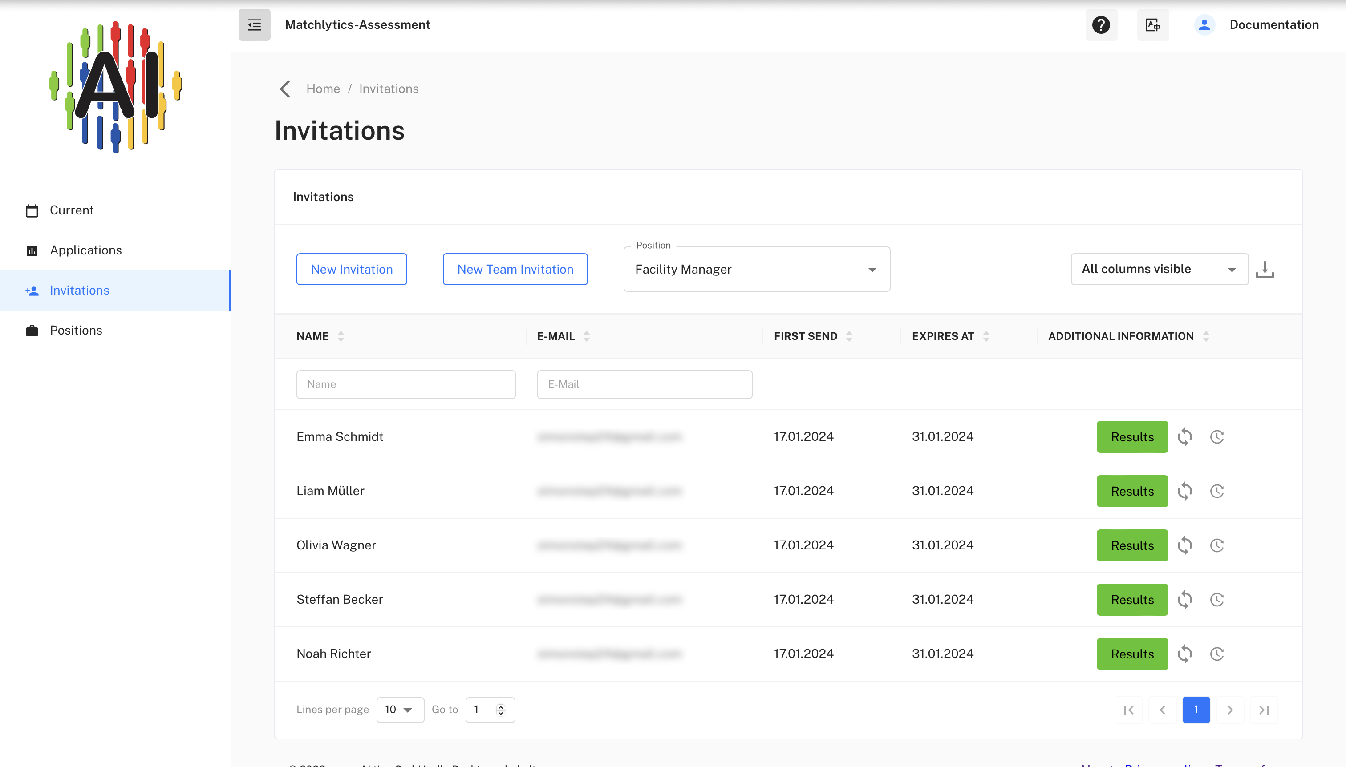Select Invitations in the sidebar
Screen dimensions: 1346x767
[x=115, y=290]
